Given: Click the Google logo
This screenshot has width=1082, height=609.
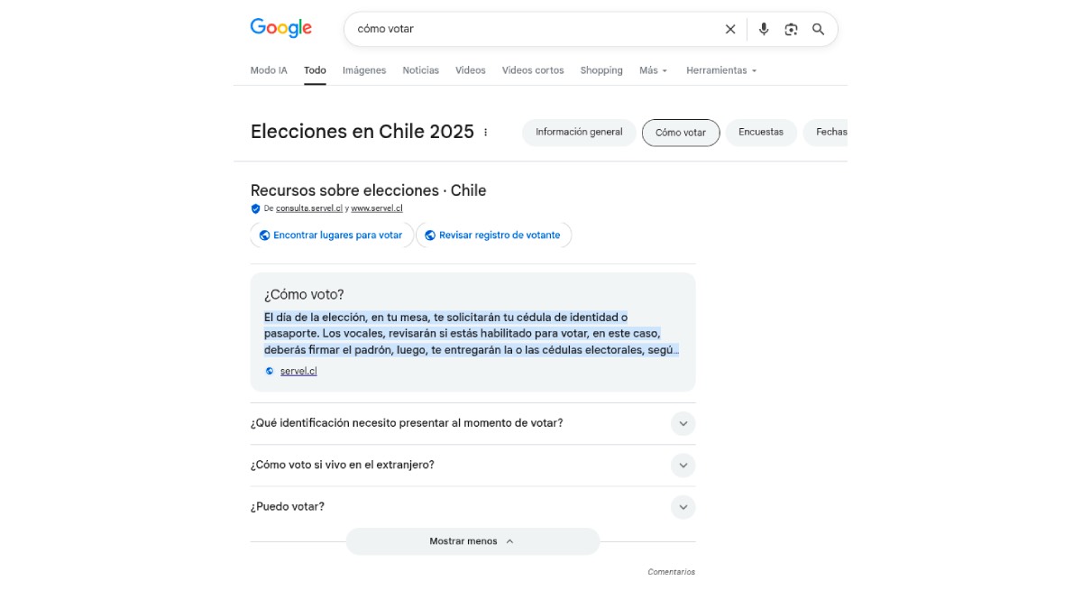Looking at the screenshot, I should [x=280, y=28].
